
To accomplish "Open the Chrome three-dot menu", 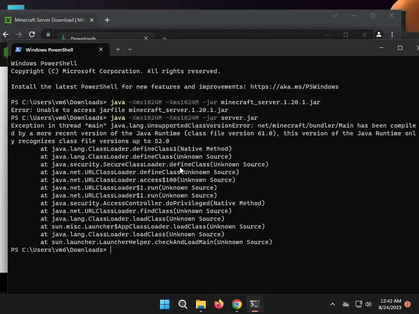I will tap(392, 34).
